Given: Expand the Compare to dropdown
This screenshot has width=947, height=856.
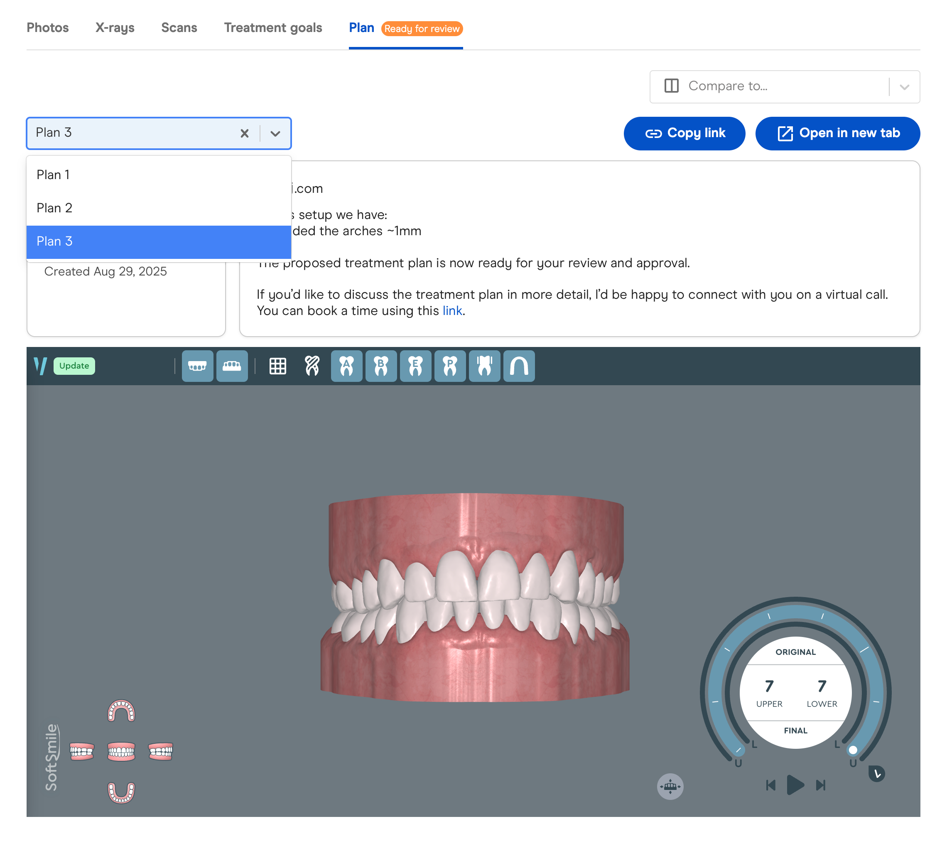Looking at the screenshot, I should [904, 86].
